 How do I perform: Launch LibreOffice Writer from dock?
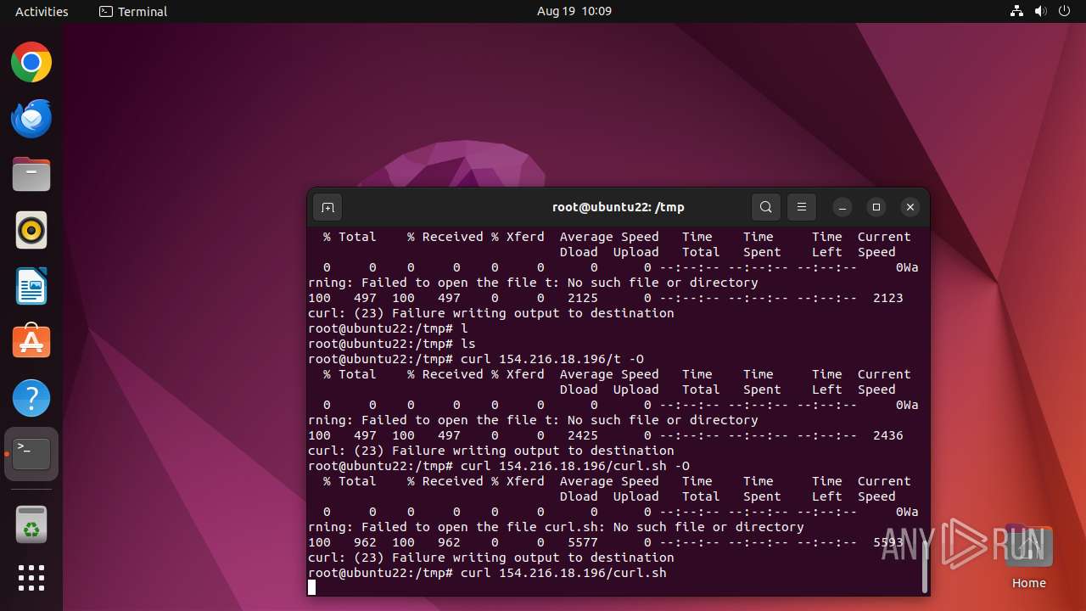coord(31,286)
